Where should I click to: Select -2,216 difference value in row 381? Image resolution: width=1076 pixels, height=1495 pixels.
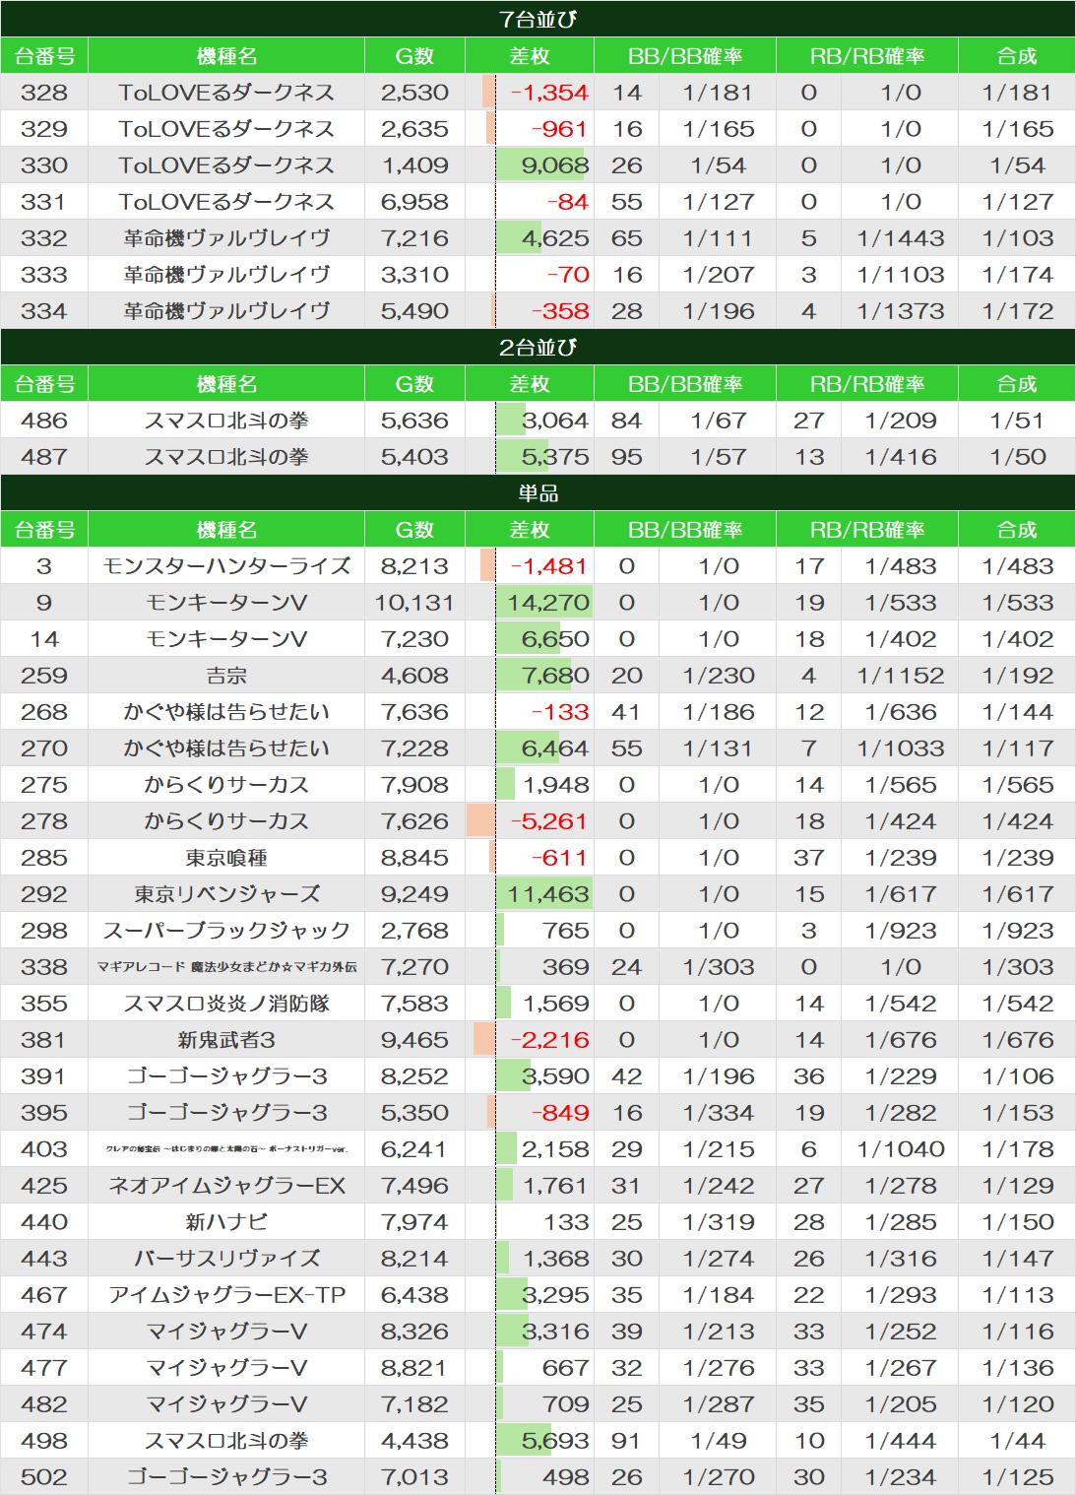(549, 1040)
